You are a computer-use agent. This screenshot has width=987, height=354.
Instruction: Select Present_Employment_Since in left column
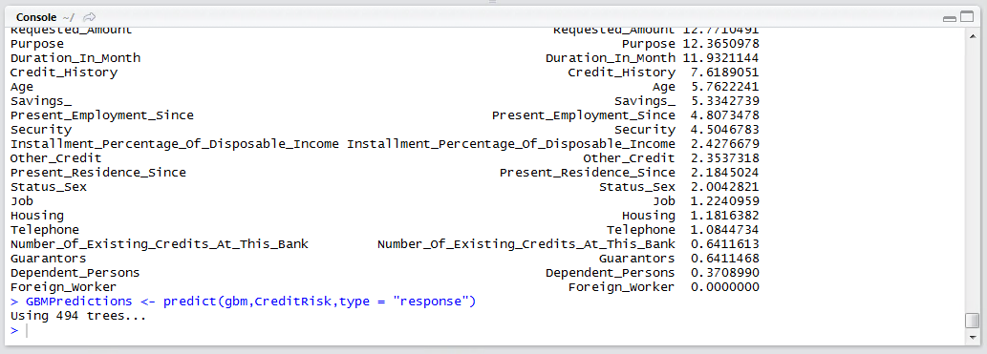[102, 115]
